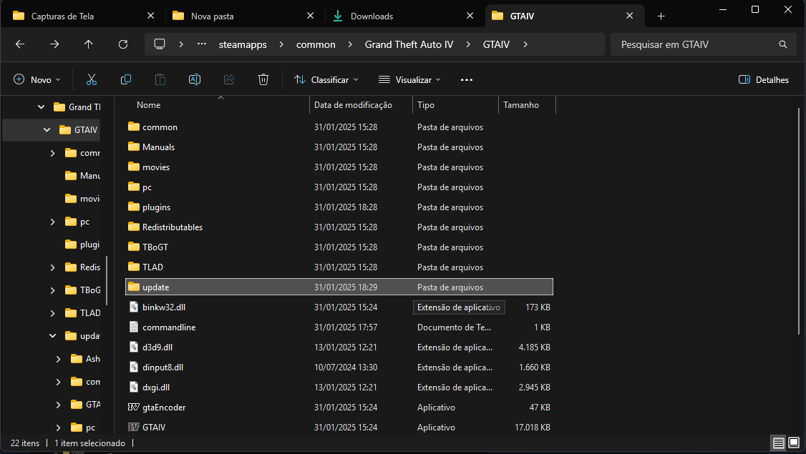This screenshot has width=806, height=454.
Task: Switch to details list view in status bar
Action: [777, 443]
